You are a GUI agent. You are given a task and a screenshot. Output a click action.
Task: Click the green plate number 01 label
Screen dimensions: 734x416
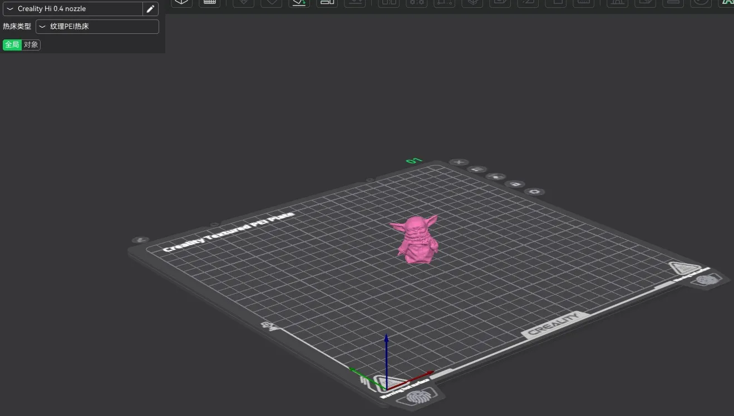(413, 161)
